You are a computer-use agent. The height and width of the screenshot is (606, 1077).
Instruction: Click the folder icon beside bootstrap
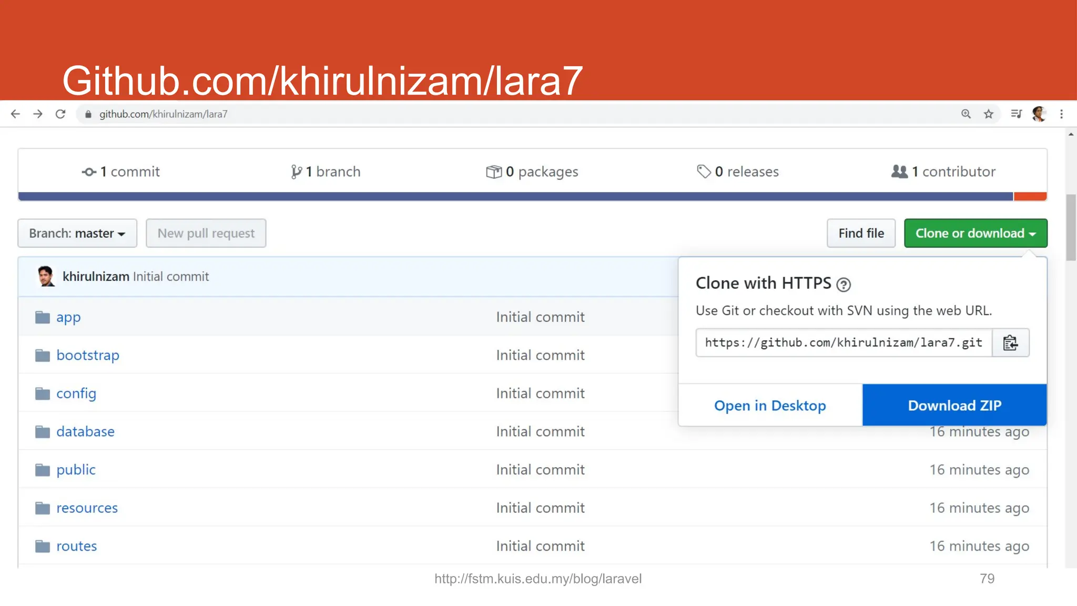coord(43,356)
